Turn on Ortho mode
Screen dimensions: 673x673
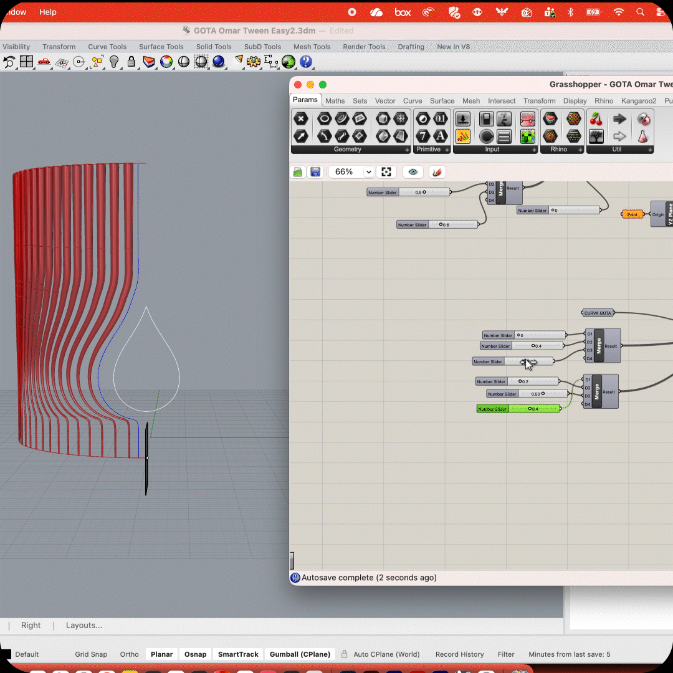[129, 654]
